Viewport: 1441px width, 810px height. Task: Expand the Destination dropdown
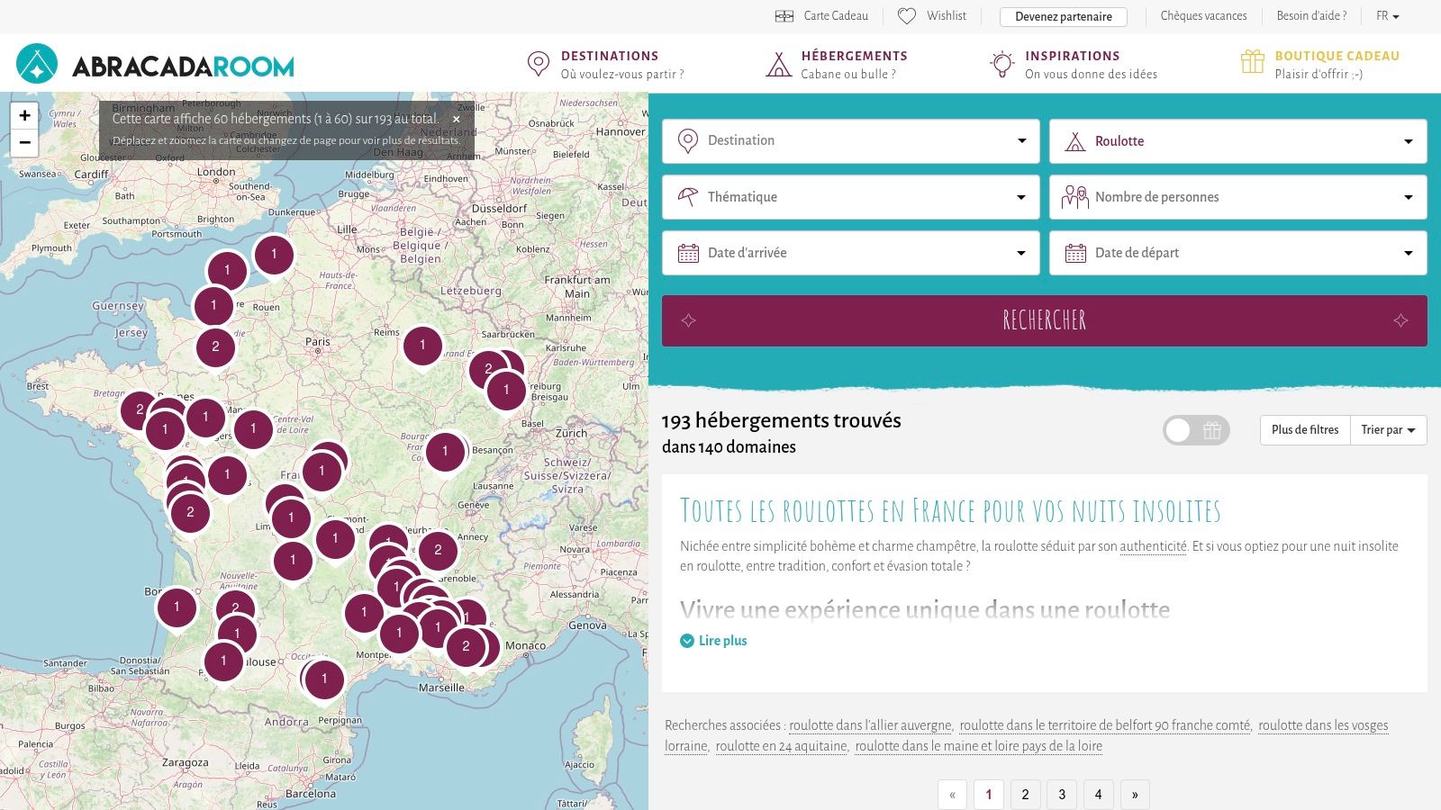851,141
